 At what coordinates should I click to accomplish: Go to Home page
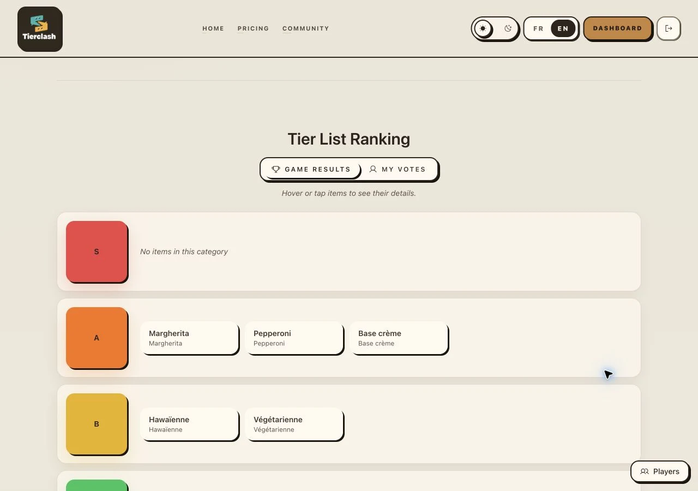click(x=213, y=28)
